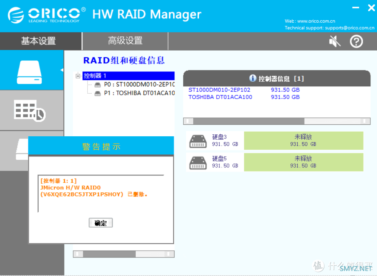Screen dimensions: 377x276
Task: Select P1 : TOSHIBA DT01ACA tree row
Action: [x=139, y=93]
